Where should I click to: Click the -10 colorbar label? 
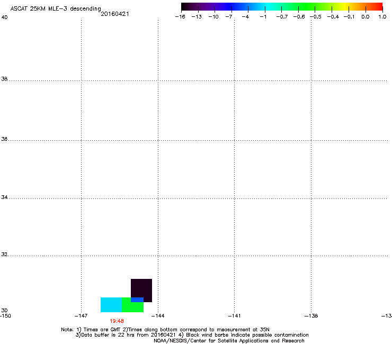coord(213,17)
